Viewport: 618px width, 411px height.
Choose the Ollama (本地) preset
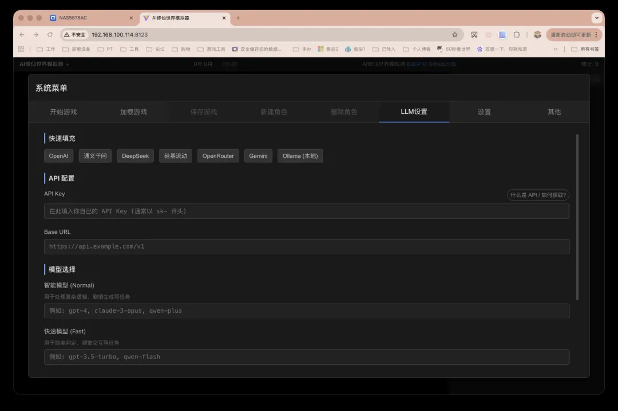[x=300, y=156]
